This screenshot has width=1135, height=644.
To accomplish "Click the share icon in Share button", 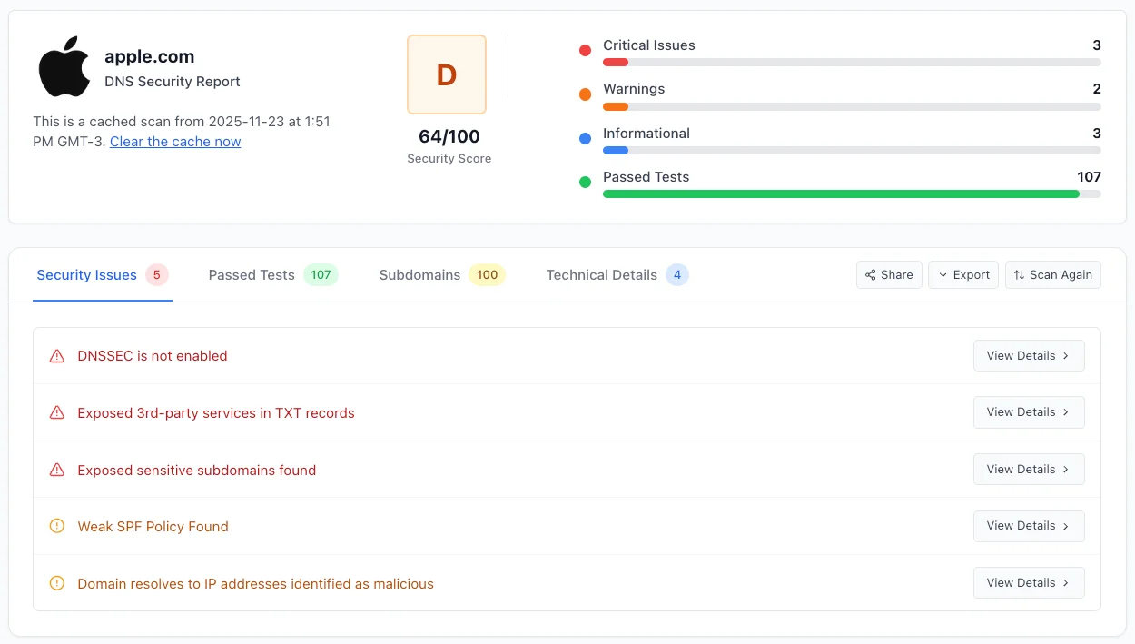I will [871, 275].
